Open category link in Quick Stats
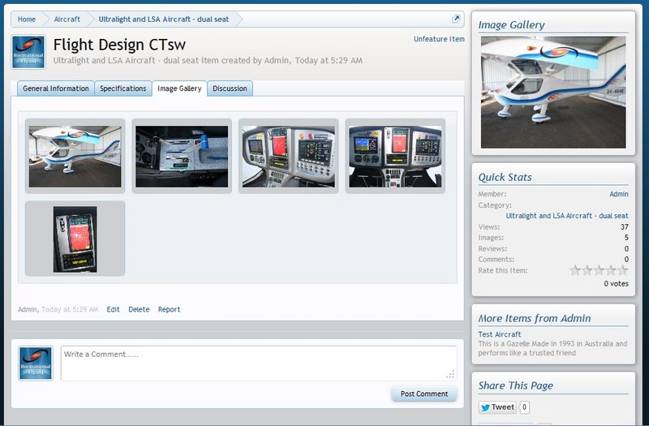The image size is (649, 426). coord(566,216)
